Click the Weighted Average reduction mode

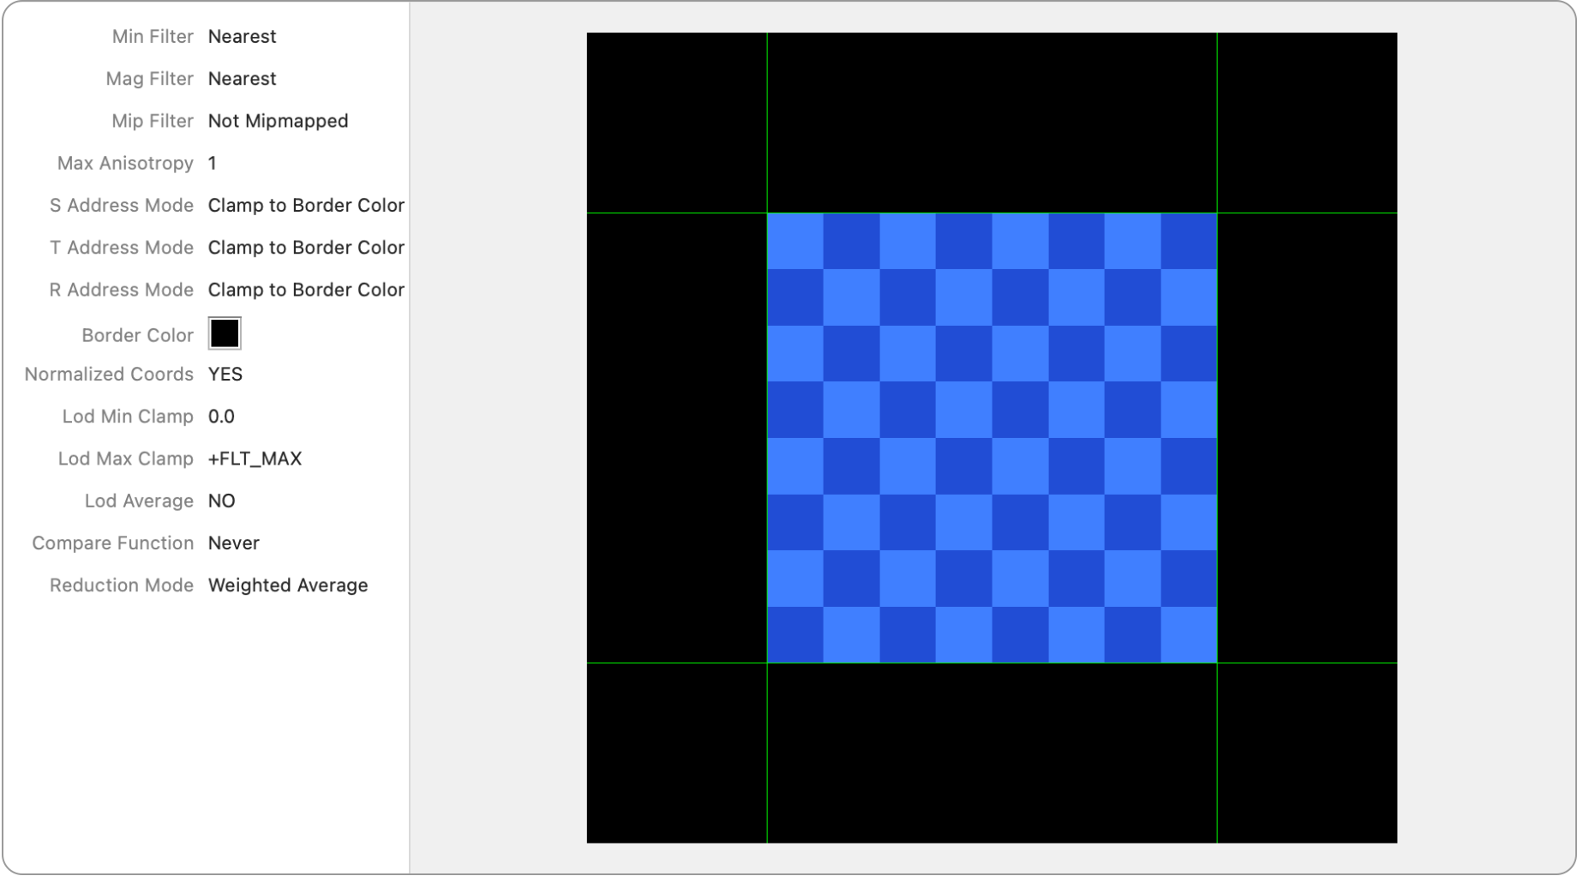coord(288,585)
